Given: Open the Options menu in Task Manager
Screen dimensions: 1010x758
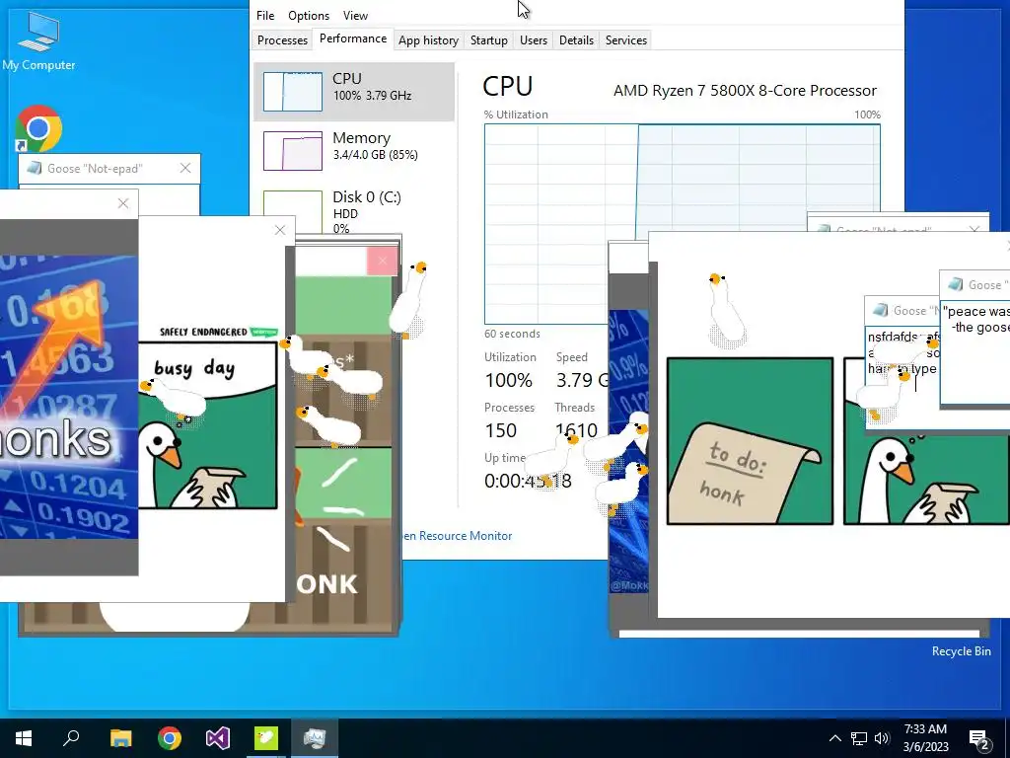Looking at the screenshot, I should [x=309, y=16].
